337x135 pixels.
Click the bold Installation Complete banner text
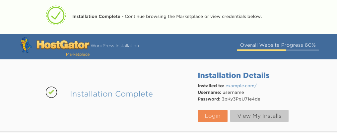click(x=96, y=17)
